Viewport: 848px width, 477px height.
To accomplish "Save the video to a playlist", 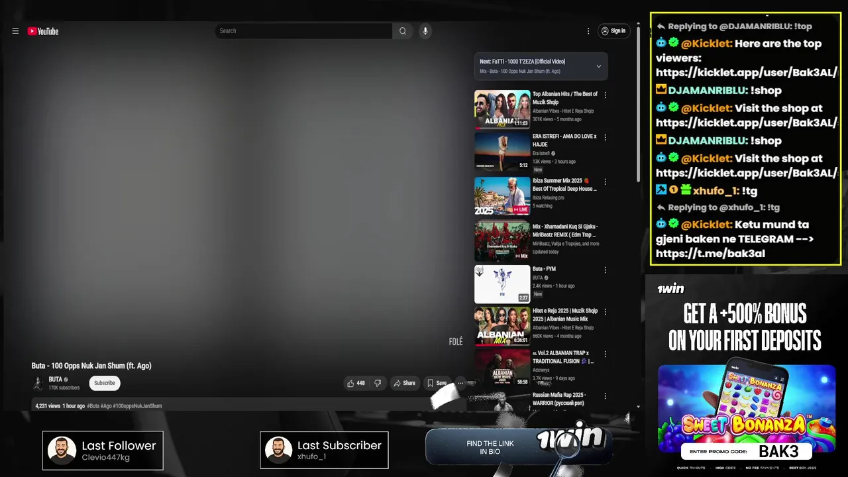I will tap(437, 383).
